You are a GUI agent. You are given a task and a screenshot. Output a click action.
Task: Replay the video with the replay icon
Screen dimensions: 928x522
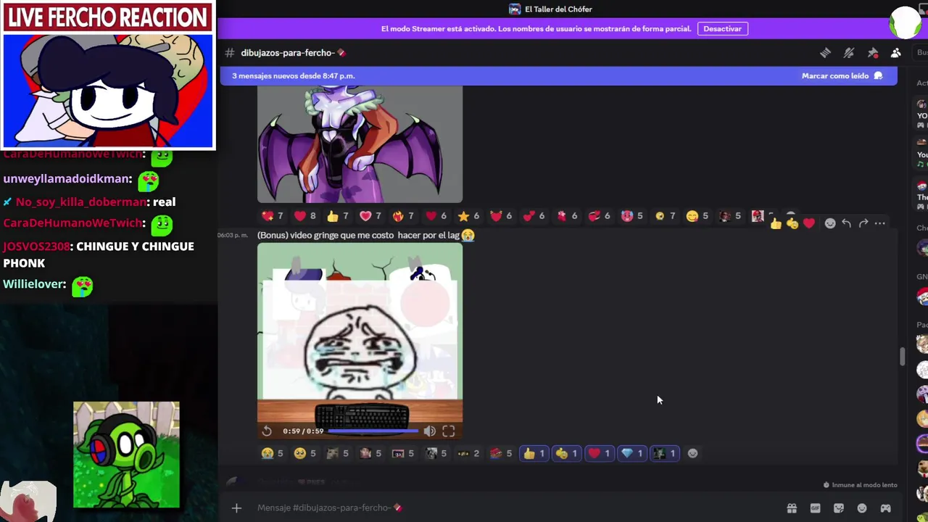point(267,431)
